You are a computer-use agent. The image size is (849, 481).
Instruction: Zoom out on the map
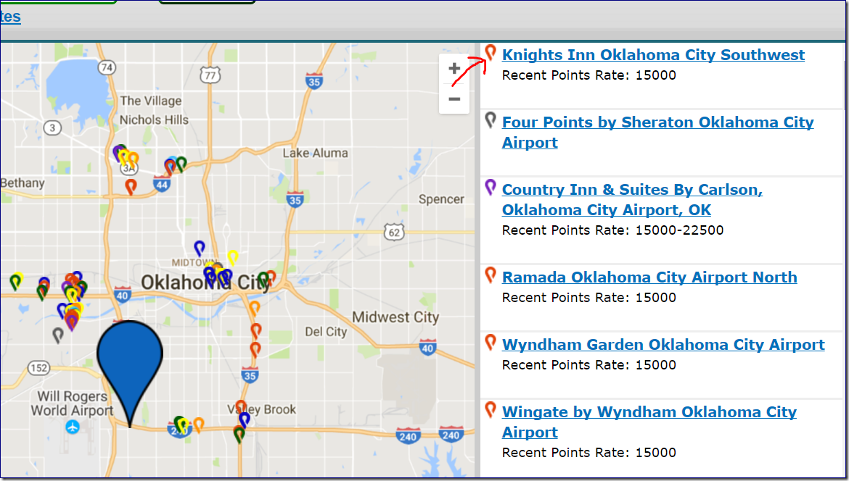coord(454,99)
